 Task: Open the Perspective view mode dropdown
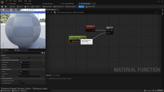click(7, 10)
